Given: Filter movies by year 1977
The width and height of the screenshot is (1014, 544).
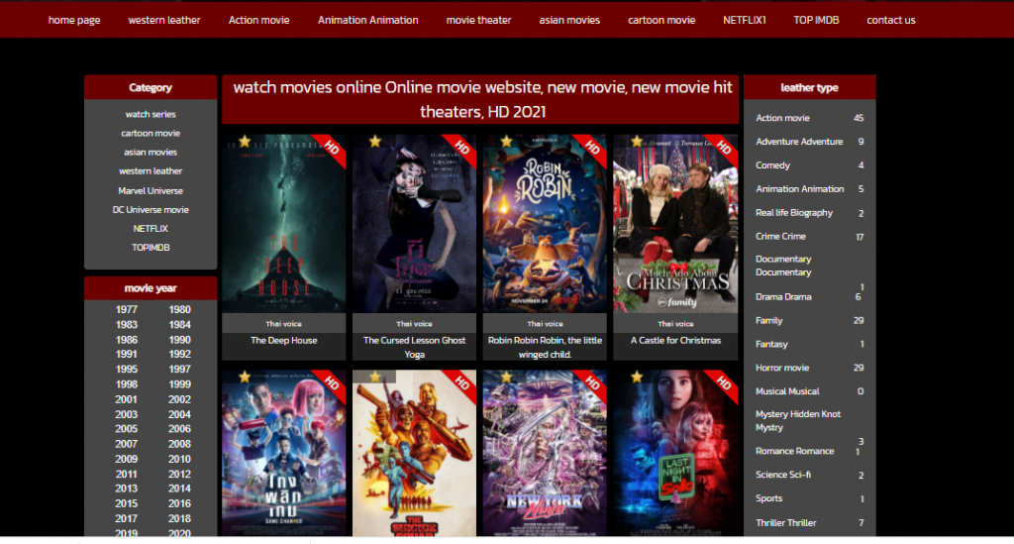Looking at the screenshot, I should pos(126,310).
